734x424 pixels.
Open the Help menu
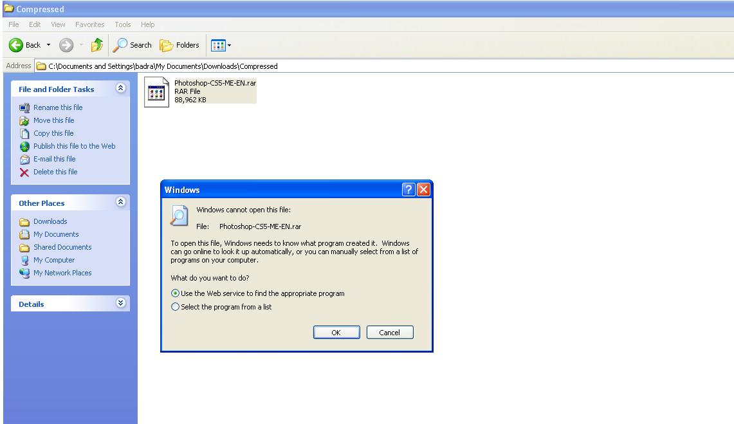[147, 24]
